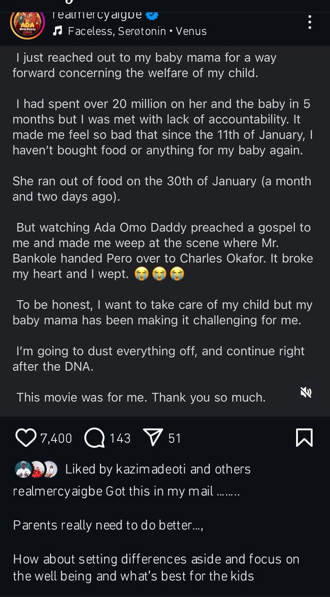Tap the liker avatars cluster
This screenshot has width=330, height=597.
tap(38, 469)
